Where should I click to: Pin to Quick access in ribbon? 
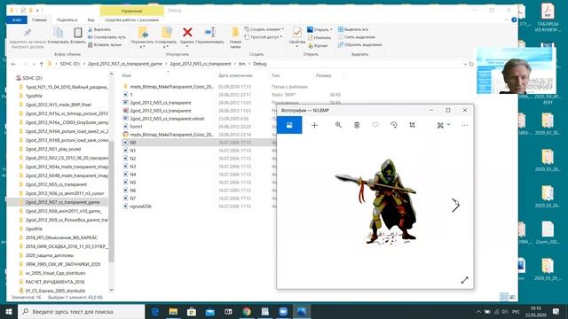tap(28, 37)
